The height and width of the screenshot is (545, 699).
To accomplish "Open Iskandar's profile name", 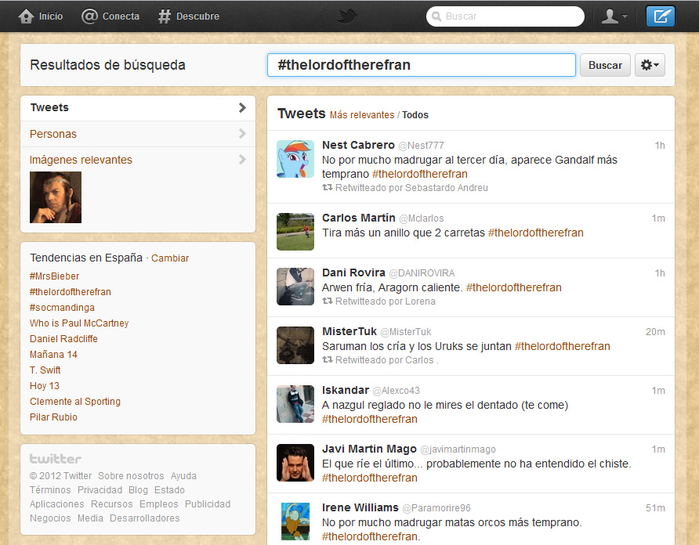I will [346, 391].
